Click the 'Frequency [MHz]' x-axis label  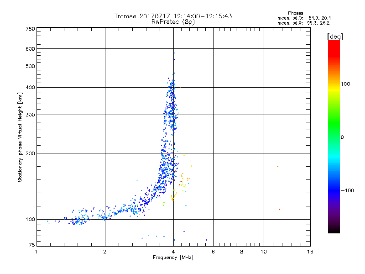[173, 258]
